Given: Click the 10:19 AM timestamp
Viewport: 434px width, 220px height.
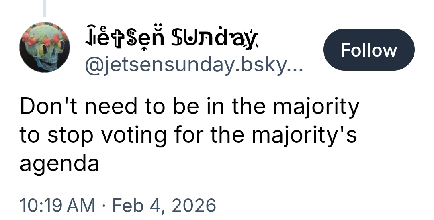Looking at the screenshot, I should (57, 205).
